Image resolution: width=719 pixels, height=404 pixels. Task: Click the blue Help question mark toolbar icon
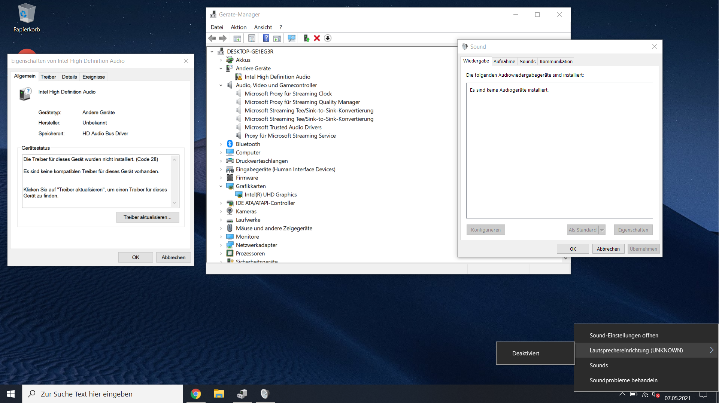[266, 38]
